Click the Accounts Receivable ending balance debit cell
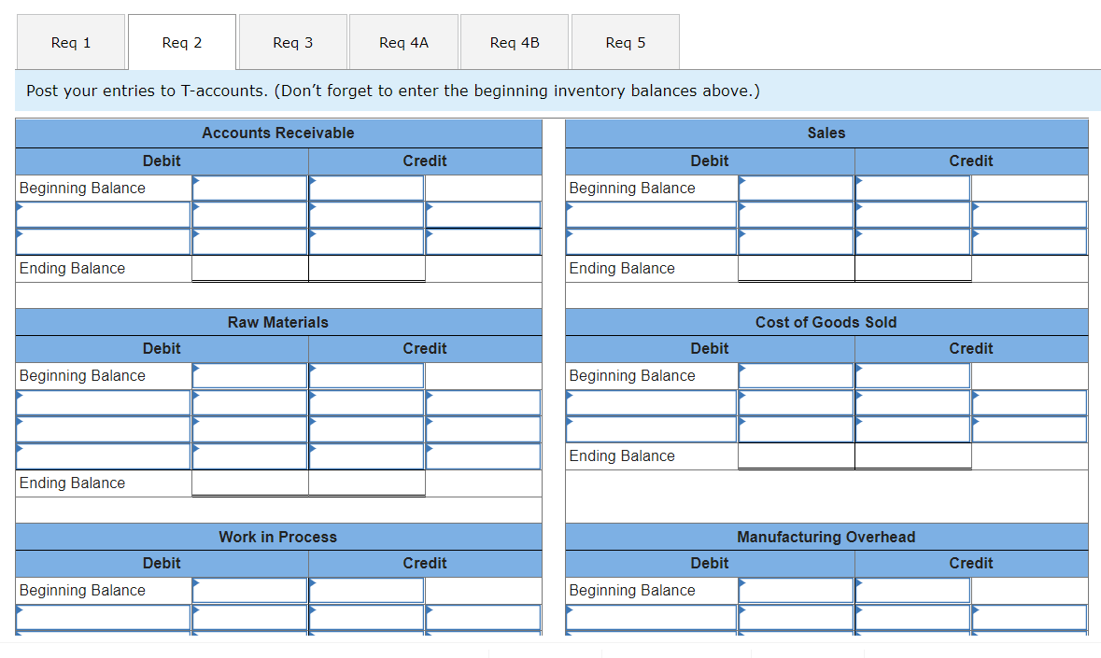The image size is (1101, 658). pyautogui.click(x=250, y=268)
